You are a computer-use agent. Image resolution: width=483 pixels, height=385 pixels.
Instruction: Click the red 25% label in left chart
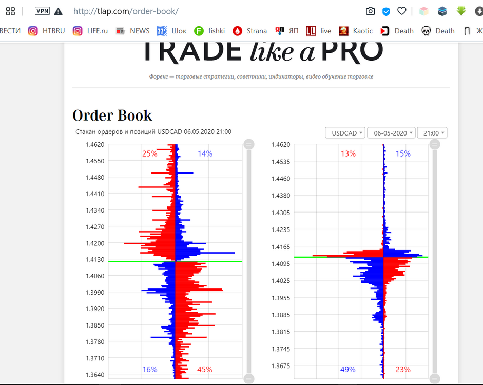click(x=150, y=153)
